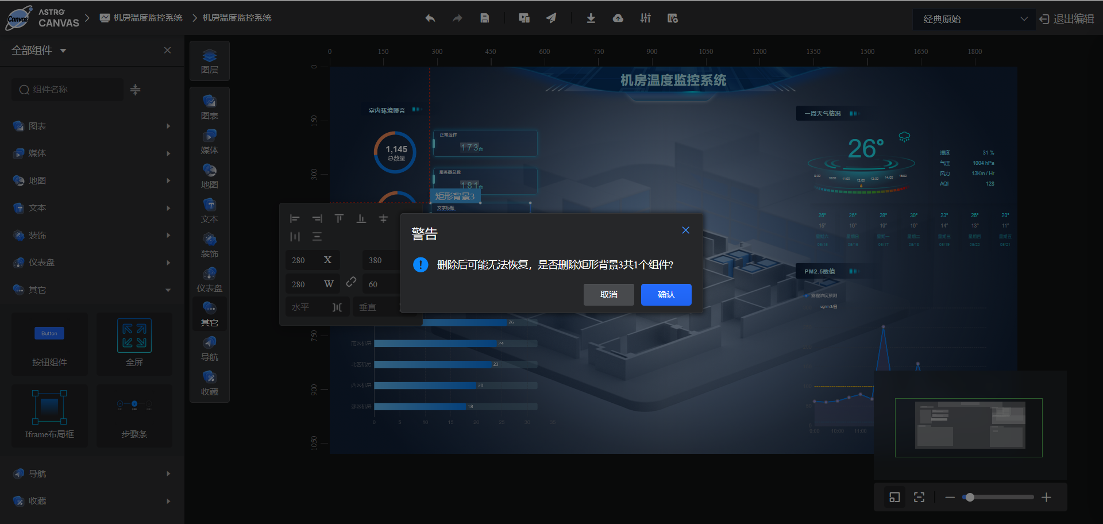Click the horizontal distribute icon

295,237
